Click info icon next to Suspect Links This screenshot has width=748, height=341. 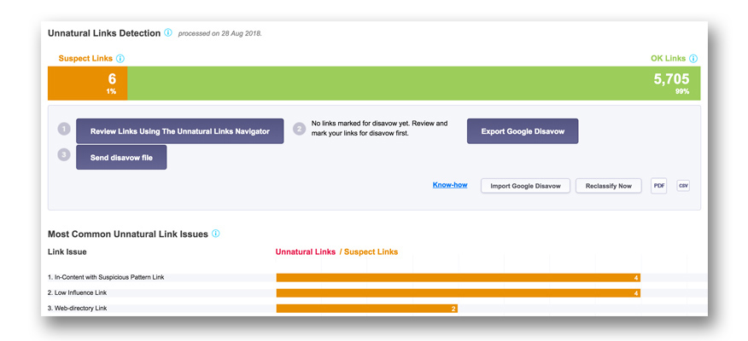point(120,59)
